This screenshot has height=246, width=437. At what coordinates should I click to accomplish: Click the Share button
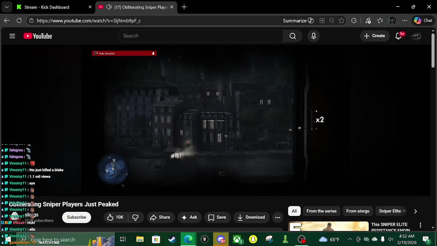(x=160, y=217)
